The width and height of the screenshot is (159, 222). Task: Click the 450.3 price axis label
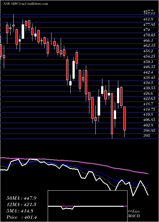(149, 62)
